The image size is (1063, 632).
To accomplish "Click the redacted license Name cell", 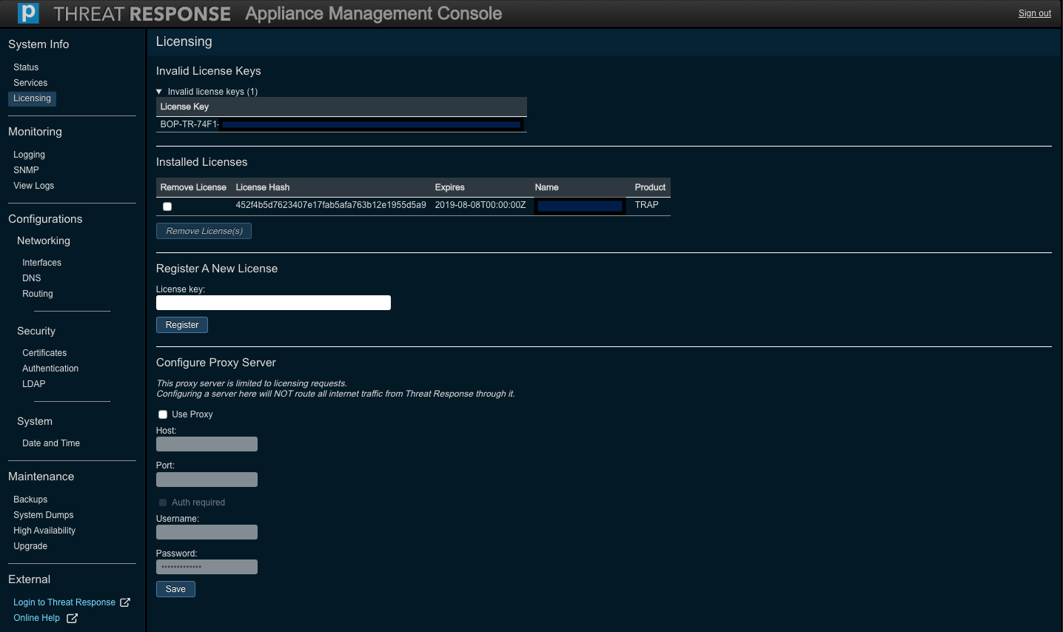I will click(580, 206).
